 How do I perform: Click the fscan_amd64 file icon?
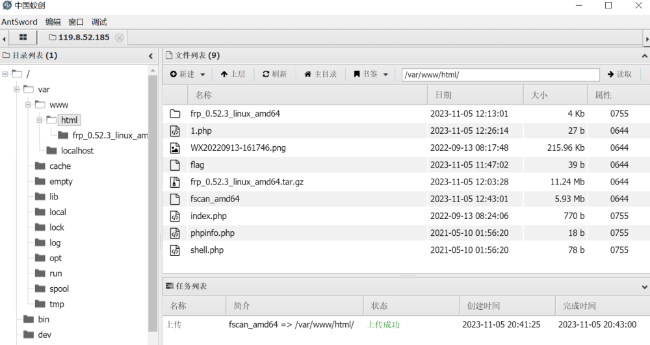[175, 199]
